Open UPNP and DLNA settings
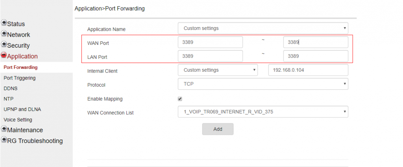403x167 pixels. tap(22, 109)
